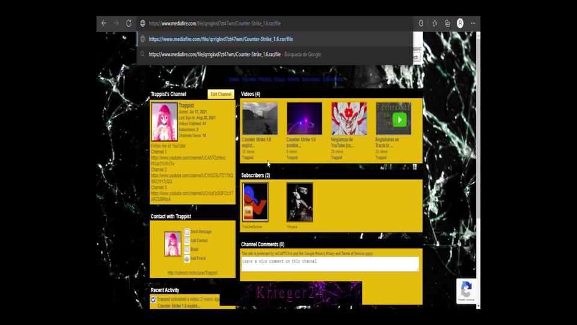577x325 pixels.
Task: Open the Favorites star icon in toolbar
Action: tap(435, 23)
